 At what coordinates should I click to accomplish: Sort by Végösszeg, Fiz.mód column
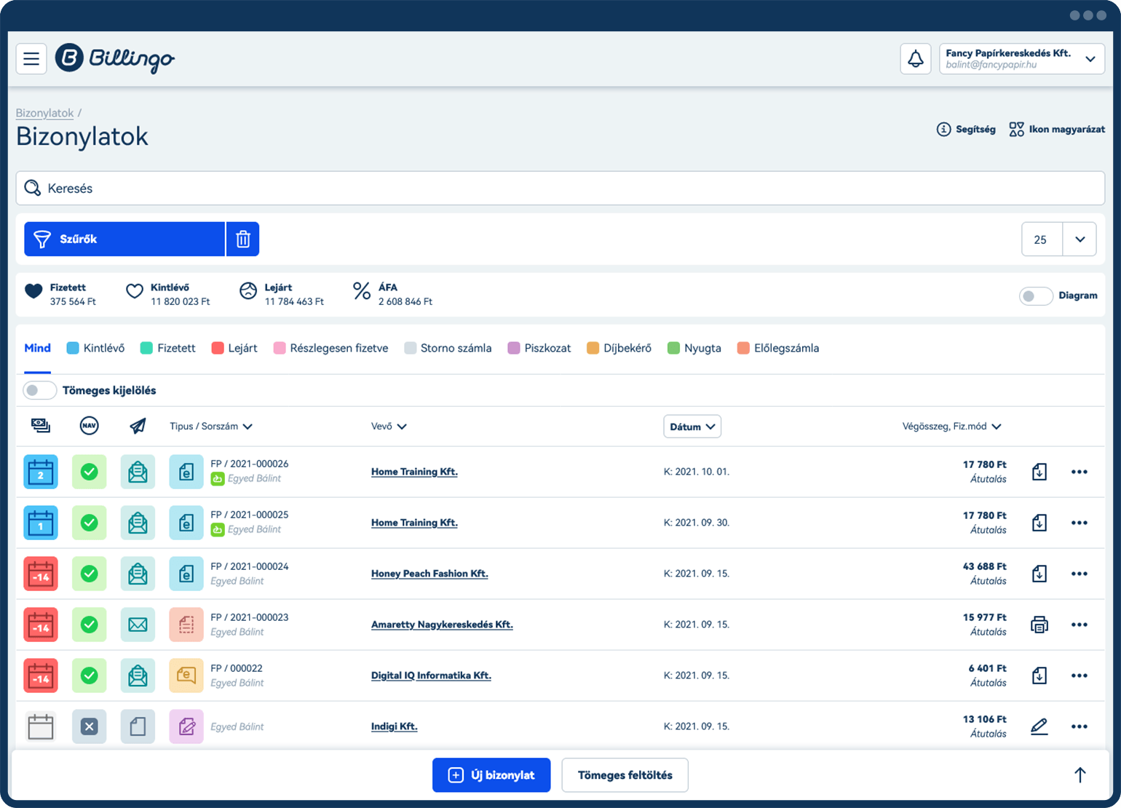point(952,427)
